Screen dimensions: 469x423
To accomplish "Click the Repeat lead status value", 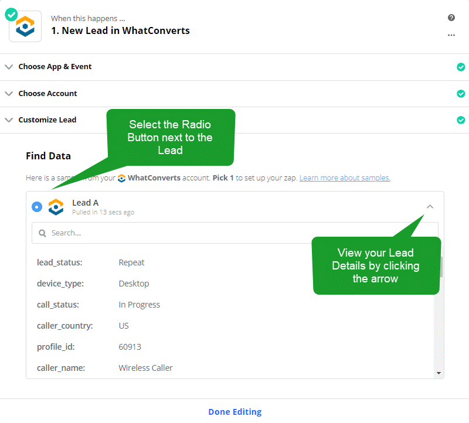I will [x=131, y=262].
